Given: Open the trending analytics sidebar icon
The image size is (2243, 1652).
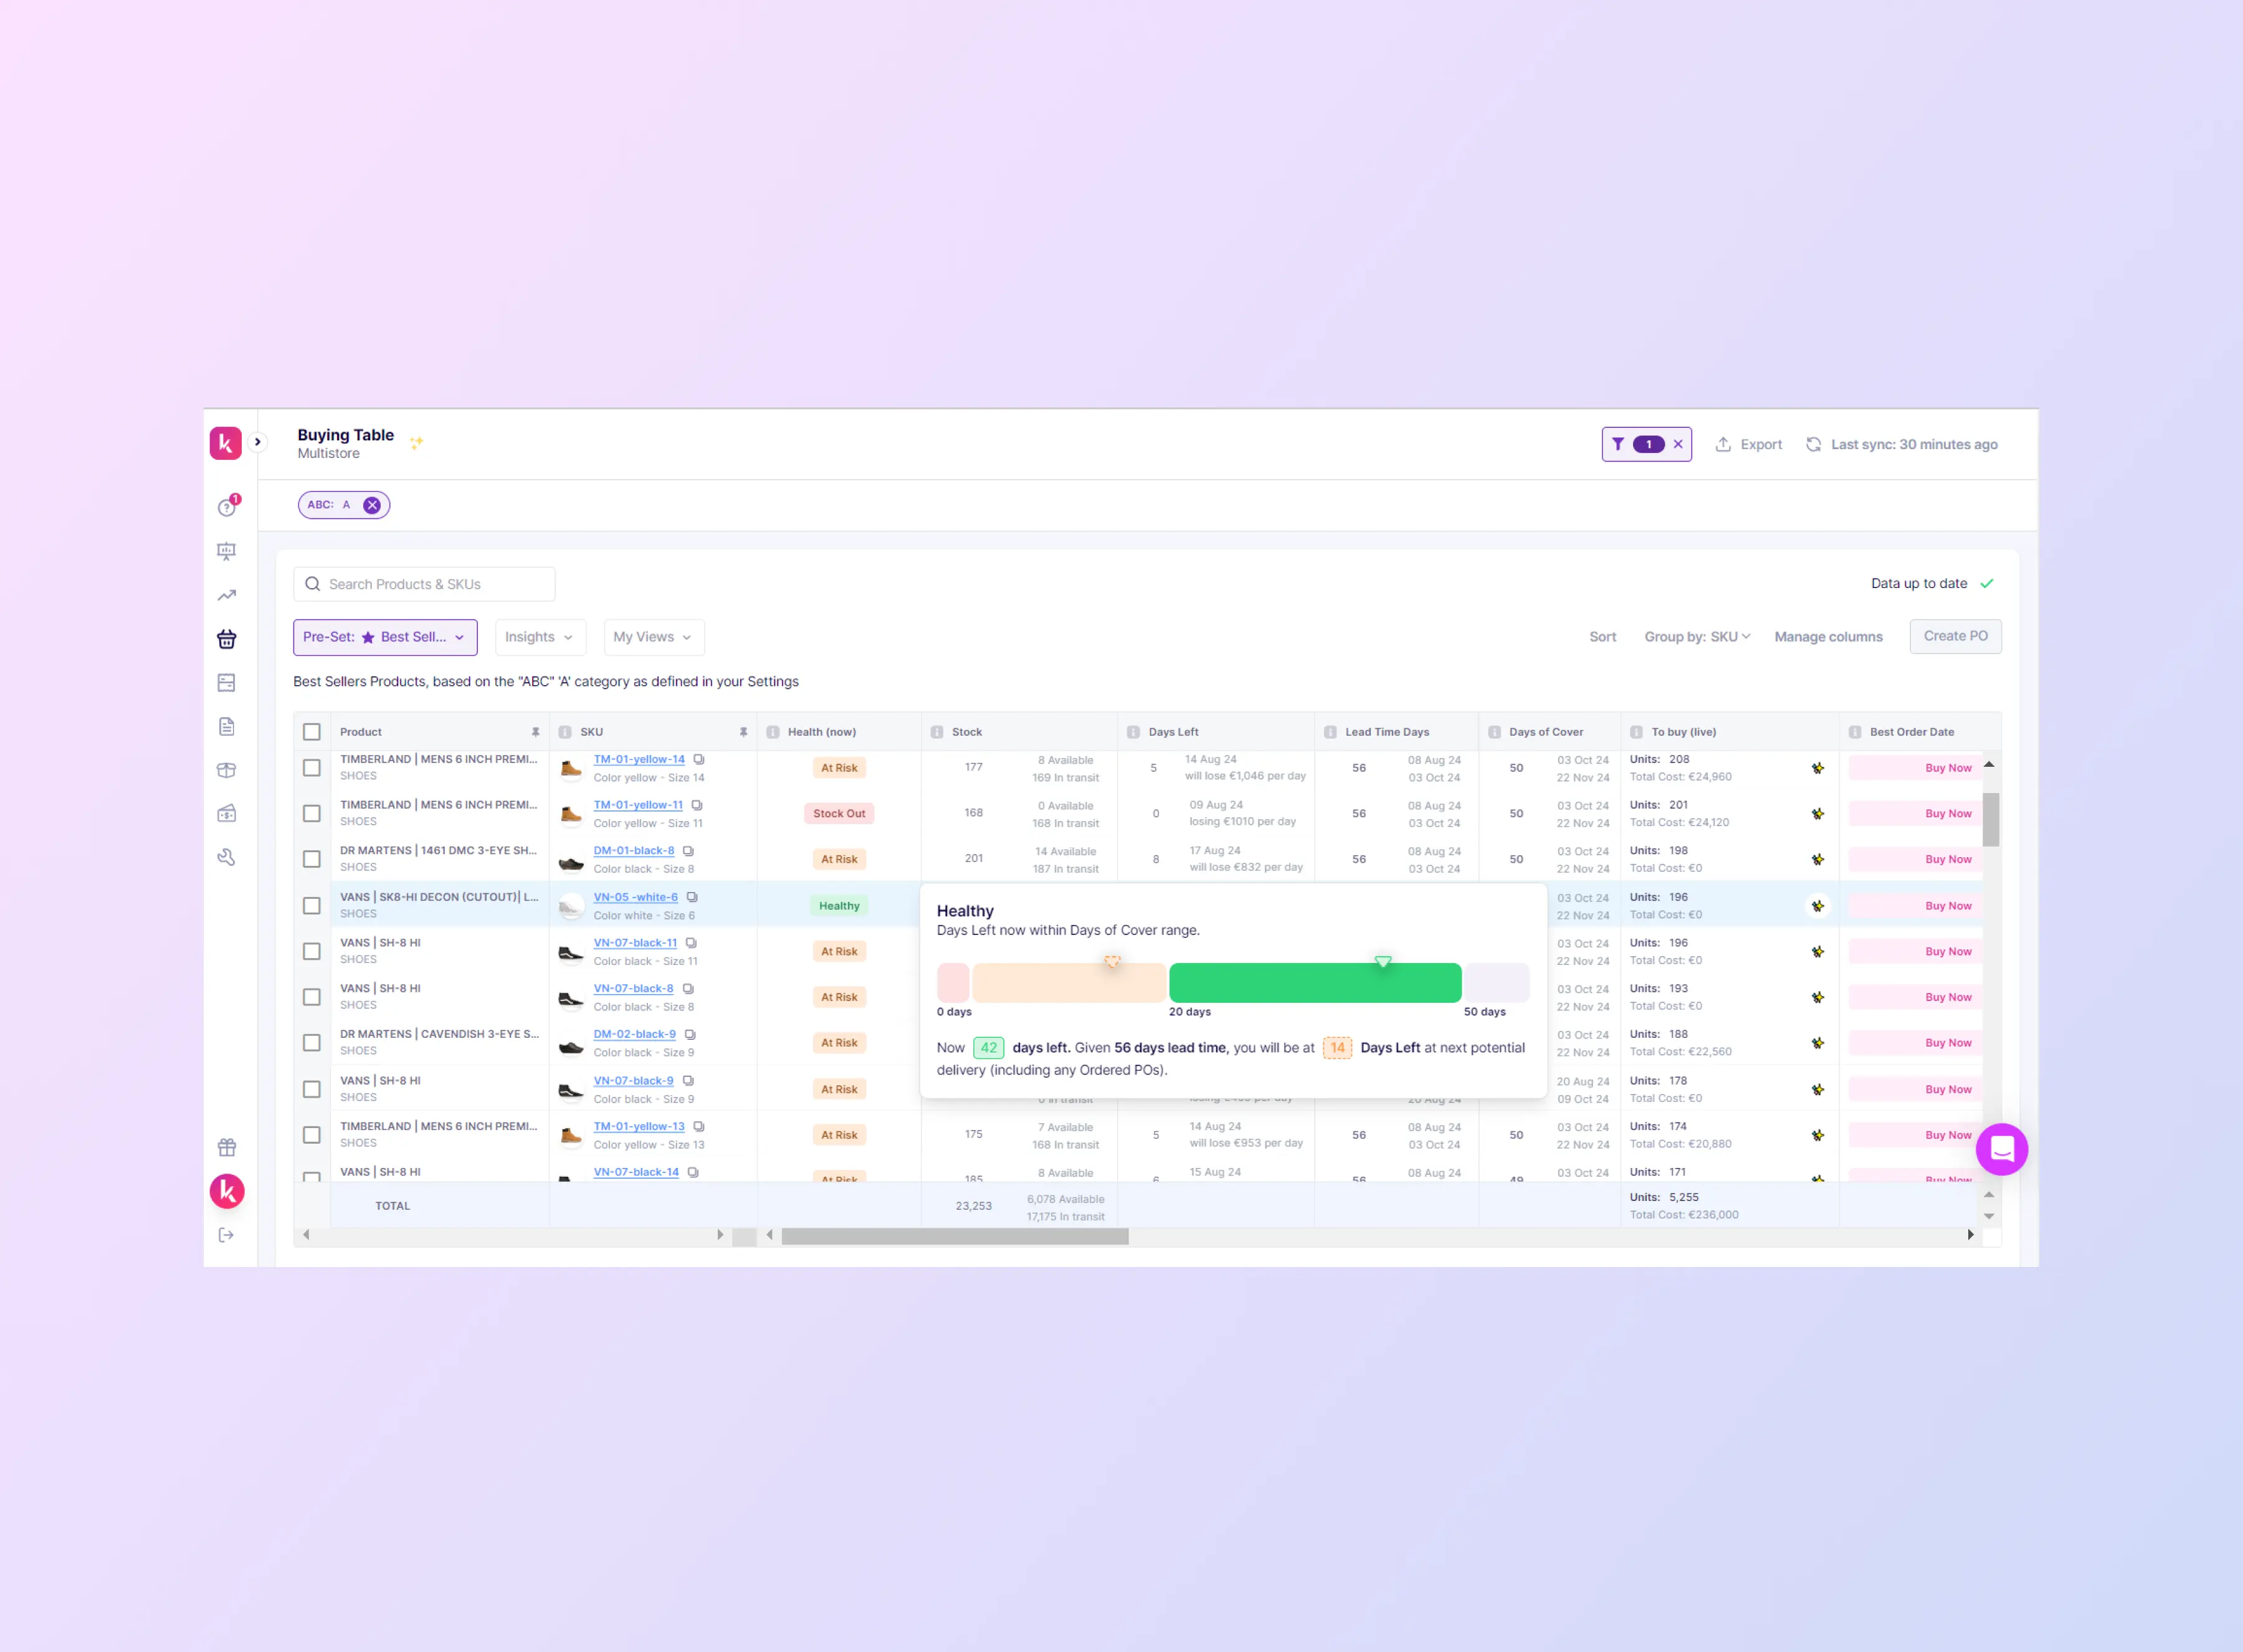Looking at the screenshot, I should coord(227,595).
